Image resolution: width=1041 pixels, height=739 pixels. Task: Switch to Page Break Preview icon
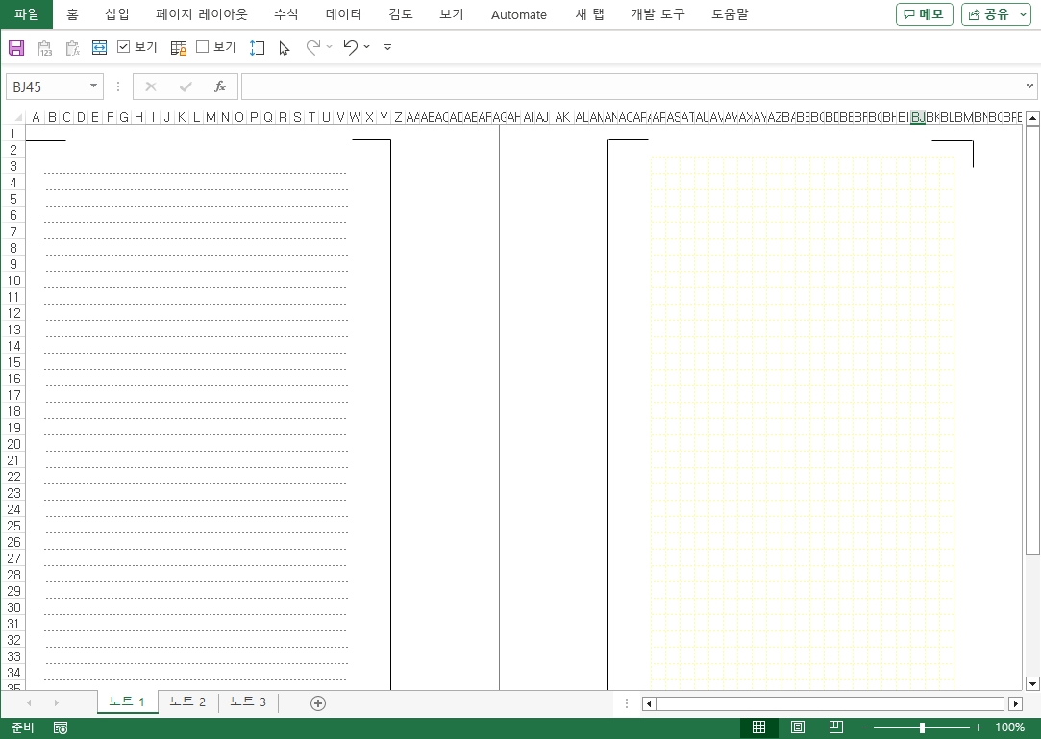click(836, 727)
